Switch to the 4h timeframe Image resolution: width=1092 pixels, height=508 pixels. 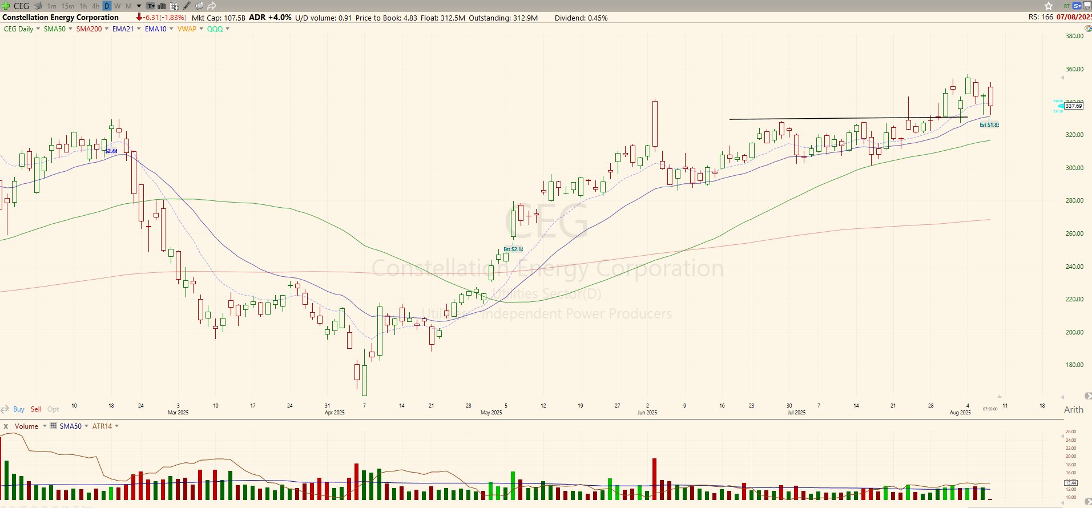(95, 6)
